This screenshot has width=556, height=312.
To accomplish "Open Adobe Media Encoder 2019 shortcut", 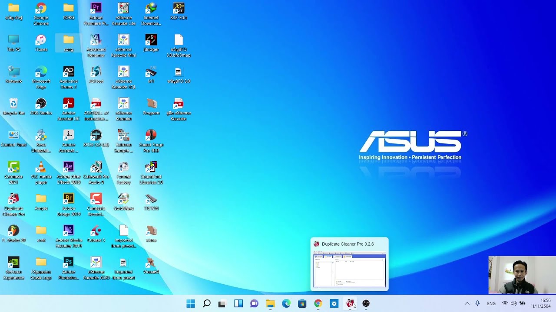I will point(69,236).
